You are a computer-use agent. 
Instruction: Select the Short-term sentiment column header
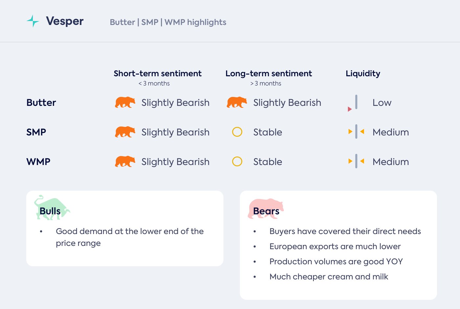click(157, 74)
